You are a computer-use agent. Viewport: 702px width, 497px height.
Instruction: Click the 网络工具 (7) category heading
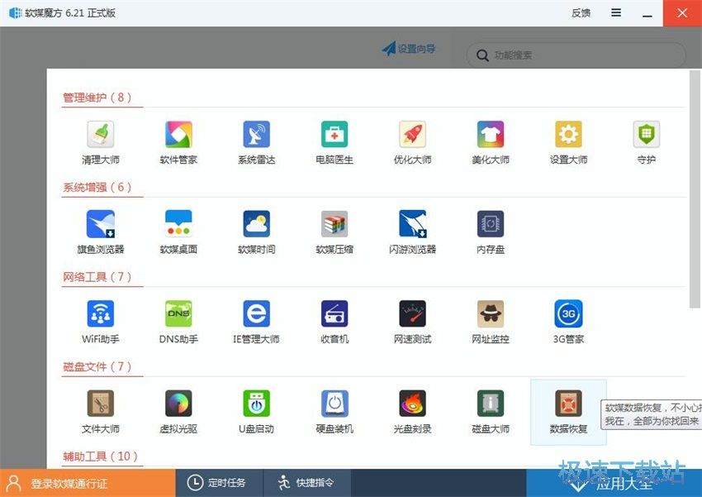click(x=97, y=276)
